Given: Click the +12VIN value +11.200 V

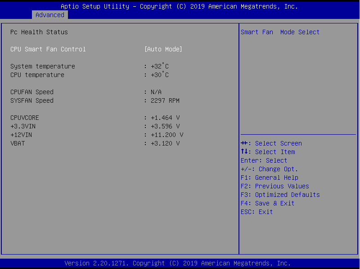Looking at the screenshot, I should coord(166,135).
